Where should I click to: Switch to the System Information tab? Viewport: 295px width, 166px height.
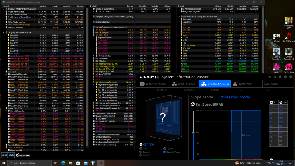153,84
